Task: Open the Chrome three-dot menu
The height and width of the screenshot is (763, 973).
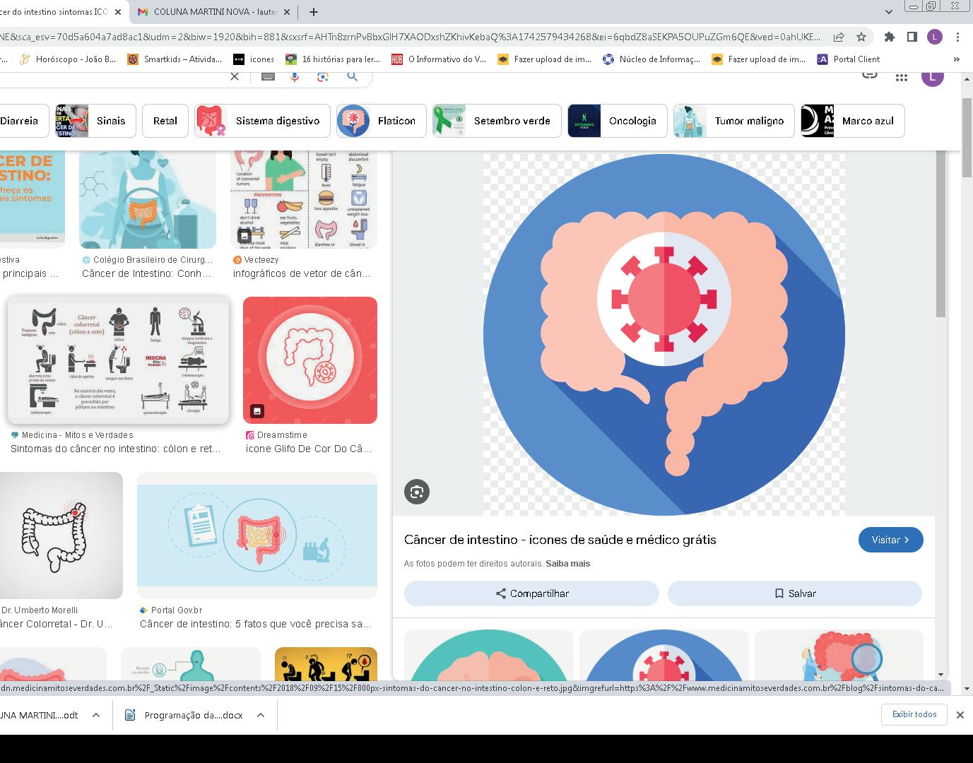Action: pyautogui.click(x=957, y=37)
